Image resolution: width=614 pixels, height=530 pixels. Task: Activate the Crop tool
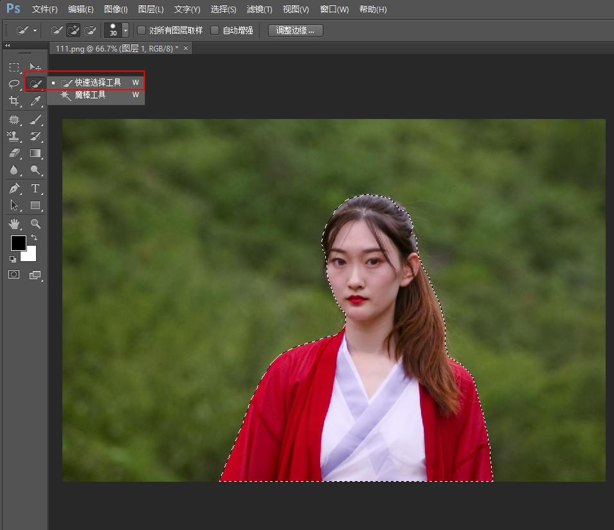(14, 101)
